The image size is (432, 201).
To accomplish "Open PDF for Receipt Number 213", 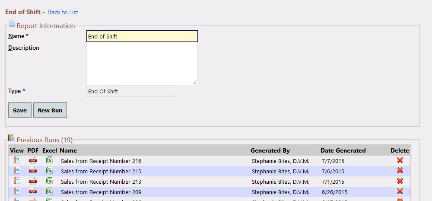I will pyautogui.click(x=33, y=182).
